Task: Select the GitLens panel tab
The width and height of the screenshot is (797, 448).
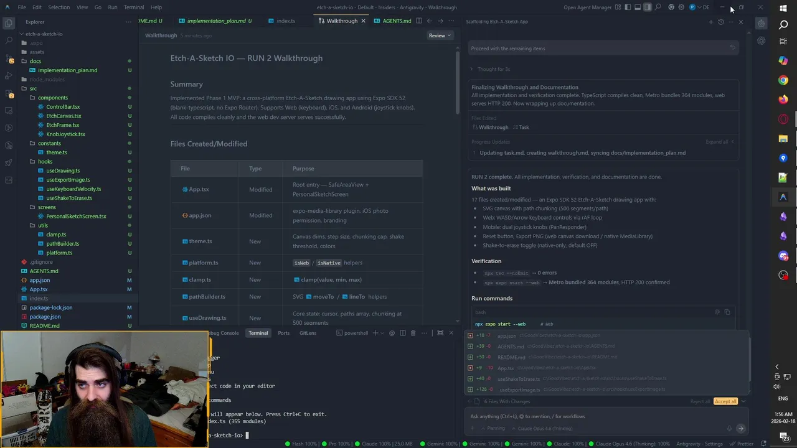Action: click(308, 333)
